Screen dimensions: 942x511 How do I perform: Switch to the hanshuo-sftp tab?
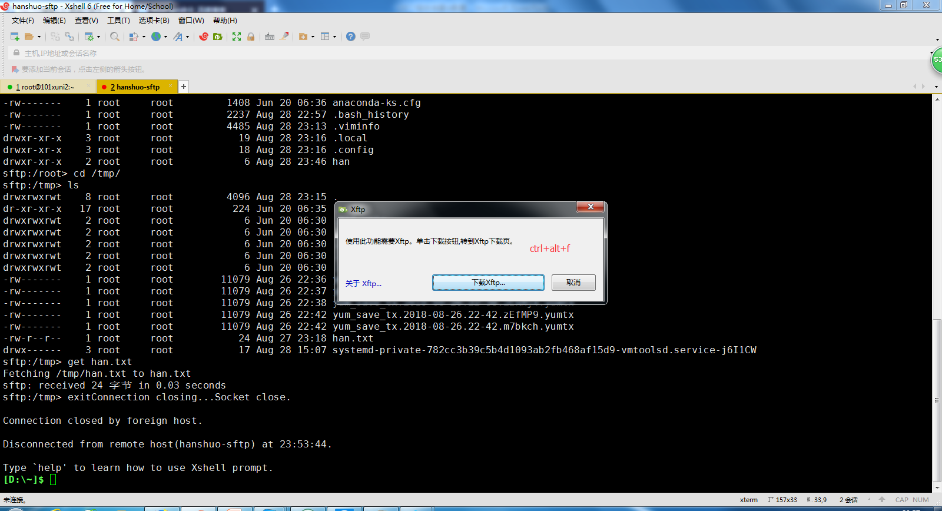135,87
